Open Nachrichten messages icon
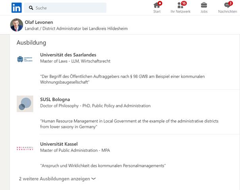The image size is (240, 190). [228, 5]
